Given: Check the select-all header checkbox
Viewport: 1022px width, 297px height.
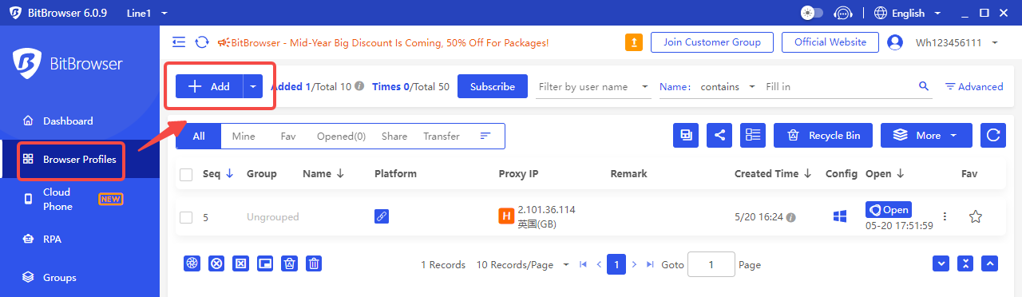Looking at the screenshot, I should click(186, 174).
